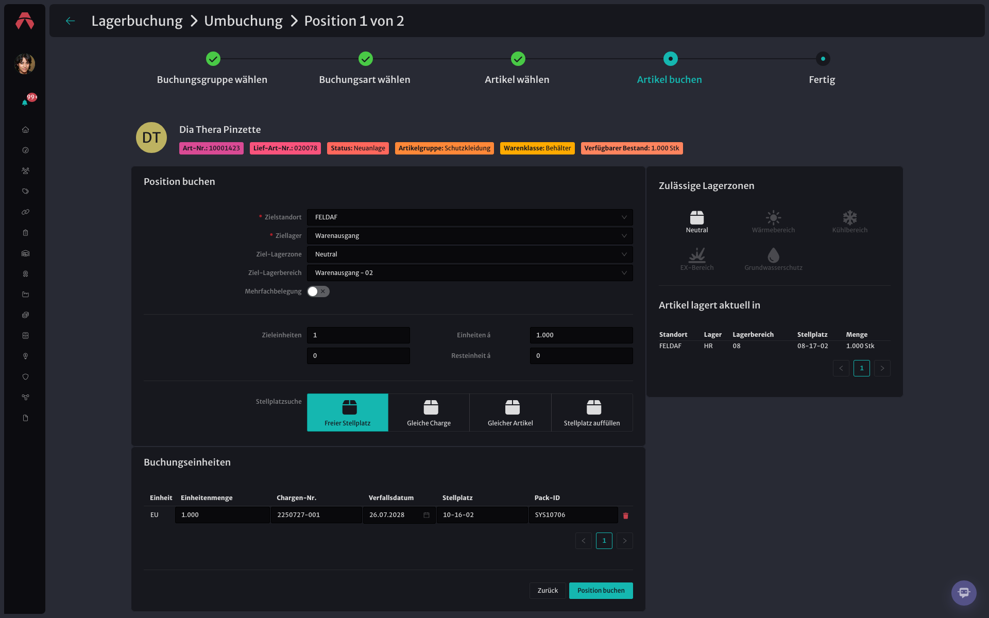Go to next page in Buchungseinheiten

(625, 541)
